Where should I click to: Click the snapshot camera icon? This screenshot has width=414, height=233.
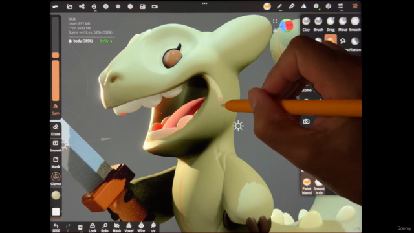coord(306,122)
